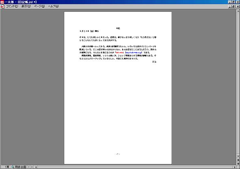Click the horizontal scrollbar right arrow
Viewport: 240px width, 169px height.
[235, 167]
